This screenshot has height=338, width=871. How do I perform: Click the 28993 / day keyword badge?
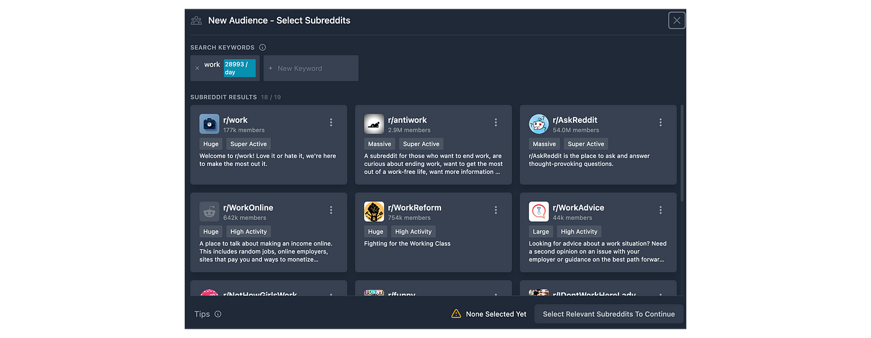pos(240,68)
